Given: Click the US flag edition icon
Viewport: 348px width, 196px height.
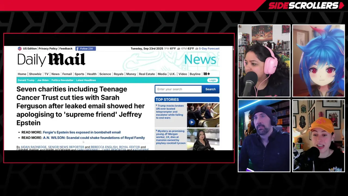Looking at the screenshot, I should pos(20,48).
